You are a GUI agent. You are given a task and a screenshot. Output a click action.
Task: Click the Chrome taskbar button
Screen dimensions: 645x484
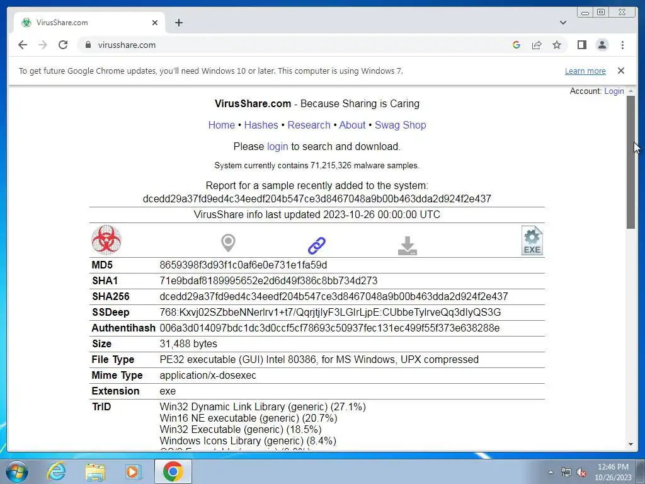[173, 471]
